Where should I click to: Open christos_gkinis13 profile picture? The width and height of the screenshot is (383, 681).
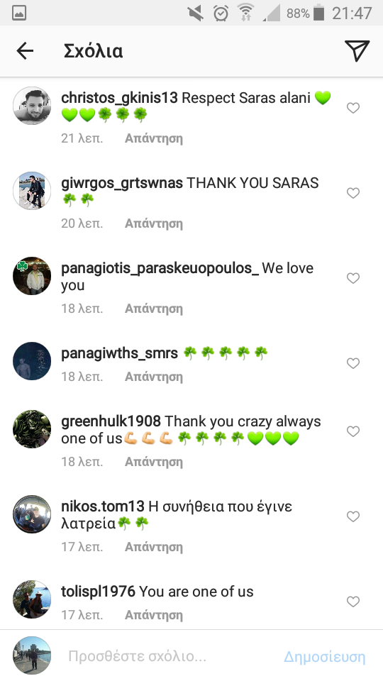click(x=32, y=106)
